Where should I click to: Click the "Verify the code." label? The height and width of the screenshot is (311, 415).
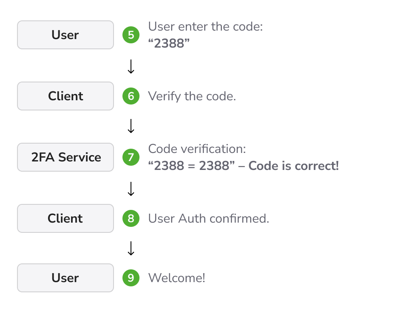(192, 96)
